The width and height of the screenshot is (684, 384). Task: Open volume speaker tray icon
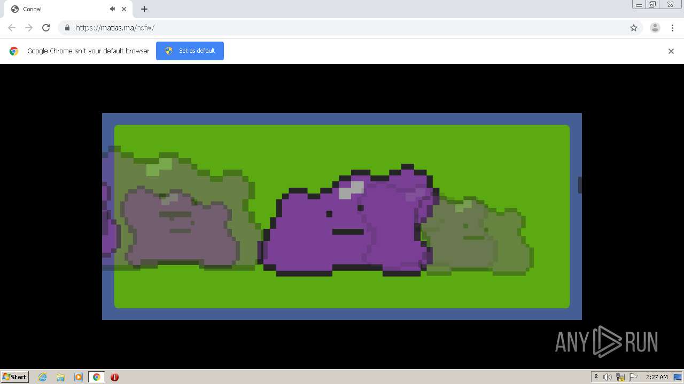tap(608, 377)
